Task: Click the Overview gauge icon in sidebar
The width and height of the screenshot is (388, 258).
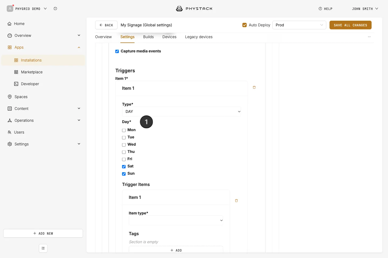Action: coord(10,35)
